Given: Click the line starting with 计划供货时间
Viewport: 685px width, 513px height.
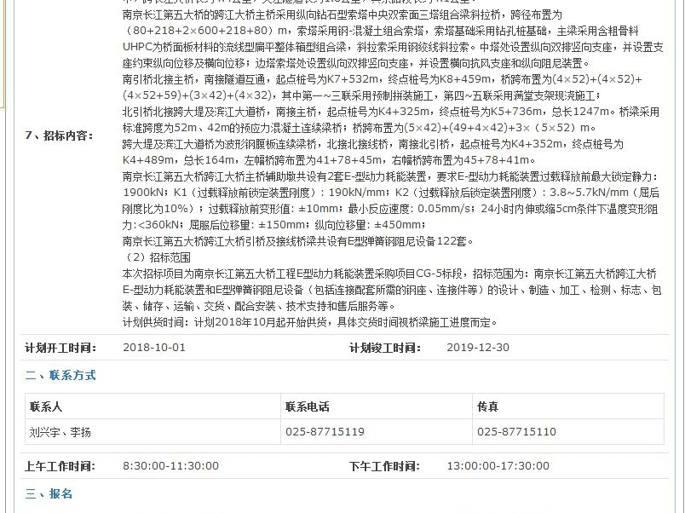Looking at the screenshot, I should coord(309,322).
